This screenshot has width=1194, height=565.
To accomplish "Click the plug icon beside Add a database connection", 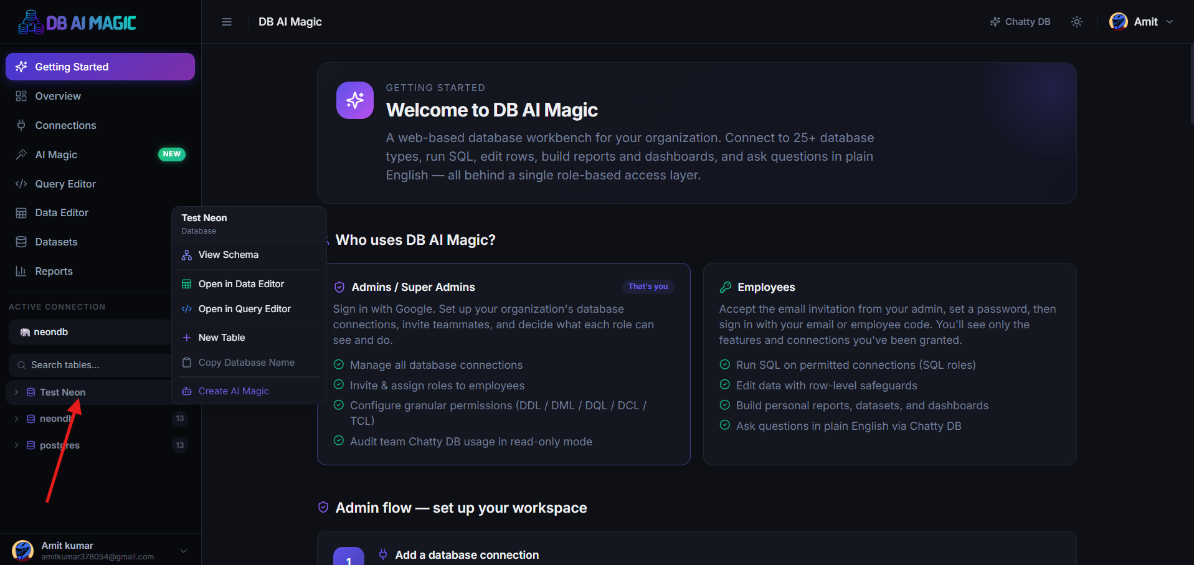I will [x=383, y=554].
